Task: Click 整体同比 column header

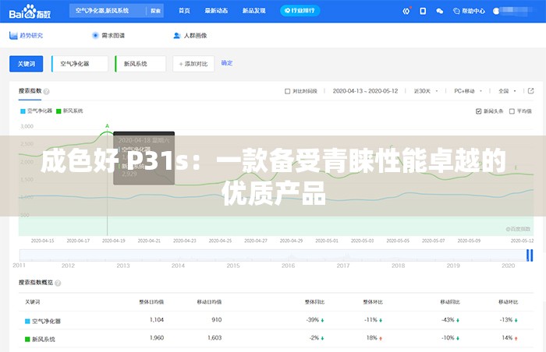Action: click(x=315, y=302)
